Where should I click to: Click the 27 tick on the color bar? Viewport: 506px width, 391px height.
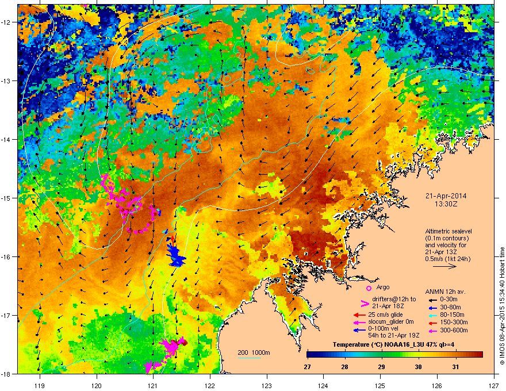(307, 367)
